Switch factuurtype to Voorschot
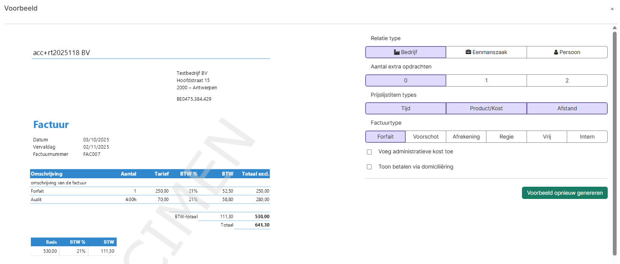The width and height of the screenshot is (620, 264). click(x=426, y=137)
